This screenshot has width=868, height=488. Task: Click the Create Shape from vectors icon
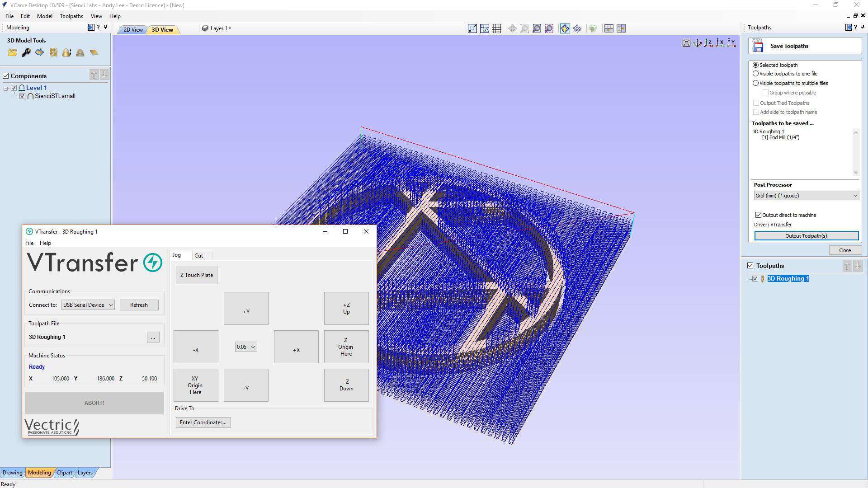(x=40, y=53)
